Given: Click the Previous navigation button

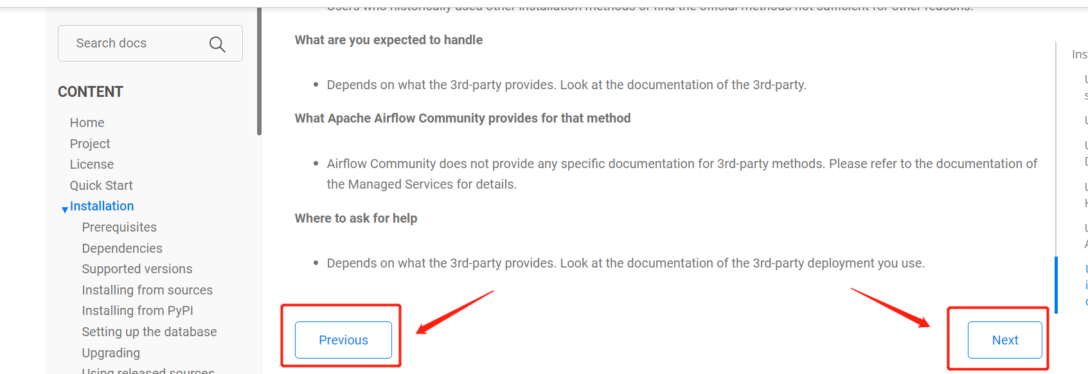Looking at the screenshot, I should coord(343,340).
